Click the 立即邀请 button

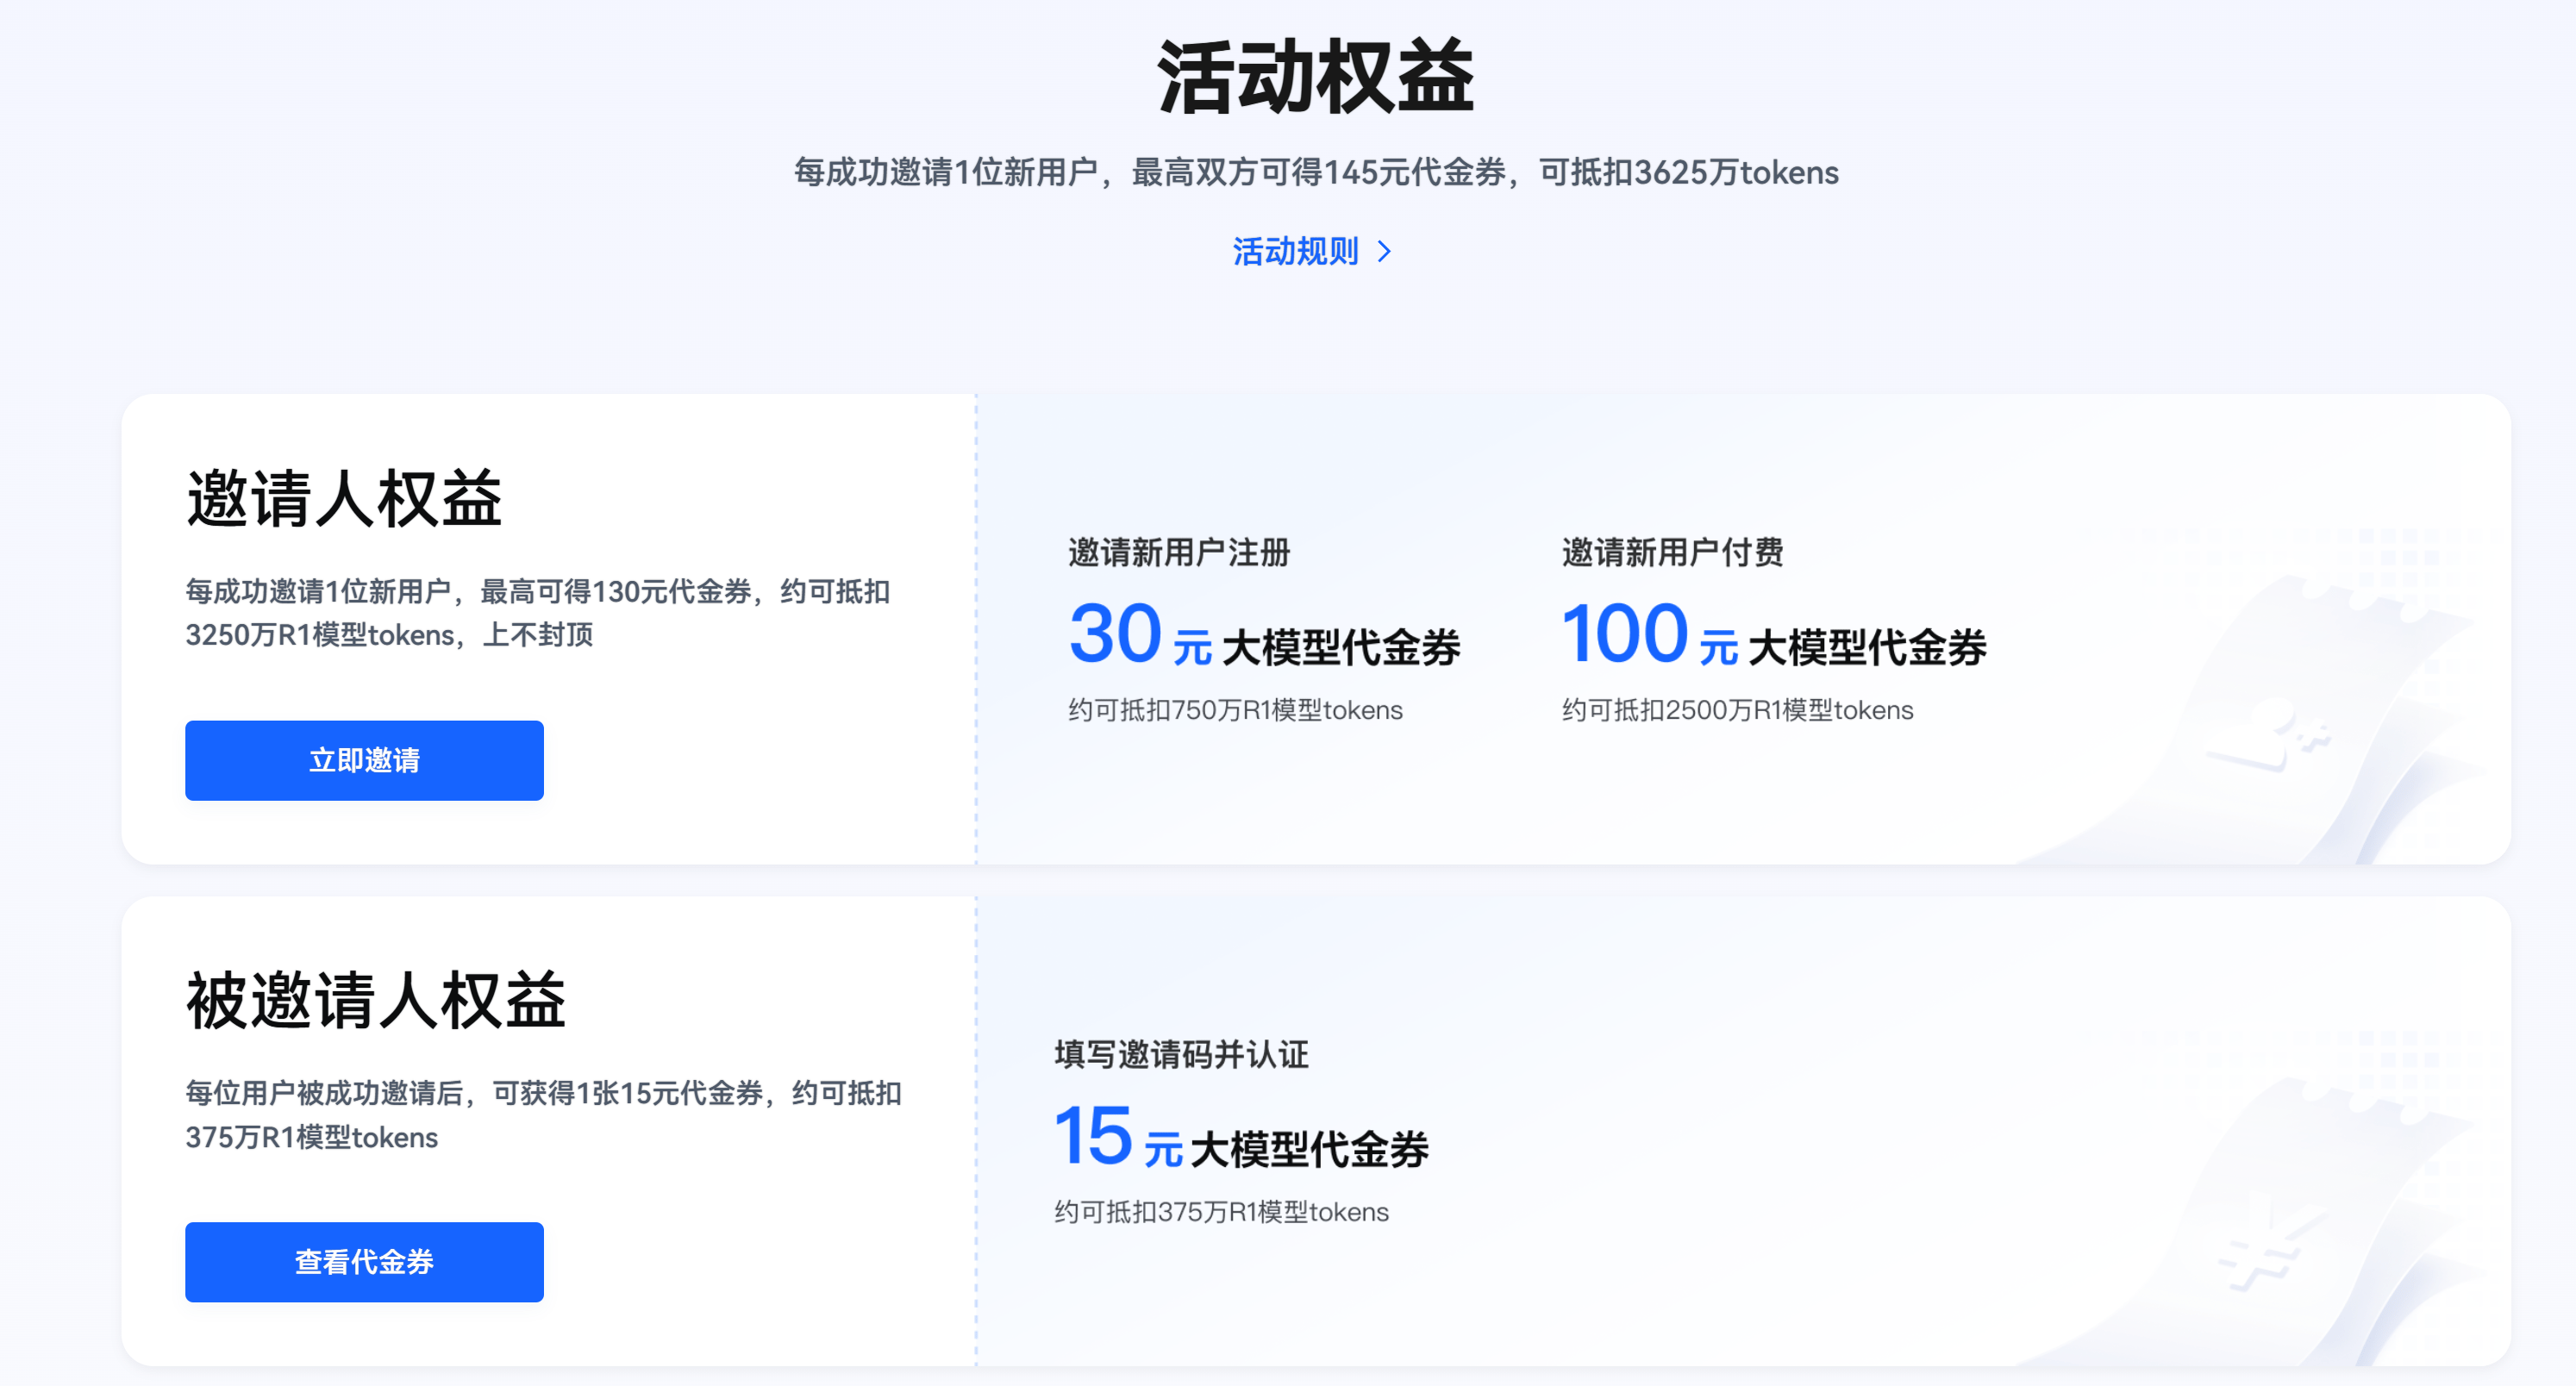pos(364,760)
